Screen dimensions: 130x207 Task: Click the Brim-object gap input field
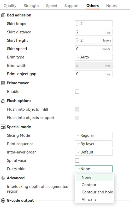(x=94, y=74)
